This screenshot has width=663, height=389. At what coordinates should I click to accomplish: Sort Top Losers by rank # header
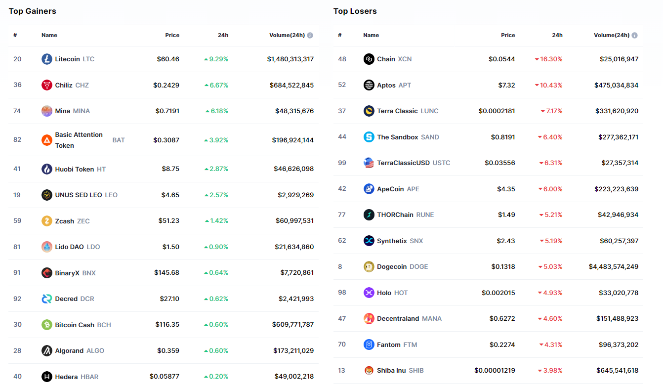point(339,36)
